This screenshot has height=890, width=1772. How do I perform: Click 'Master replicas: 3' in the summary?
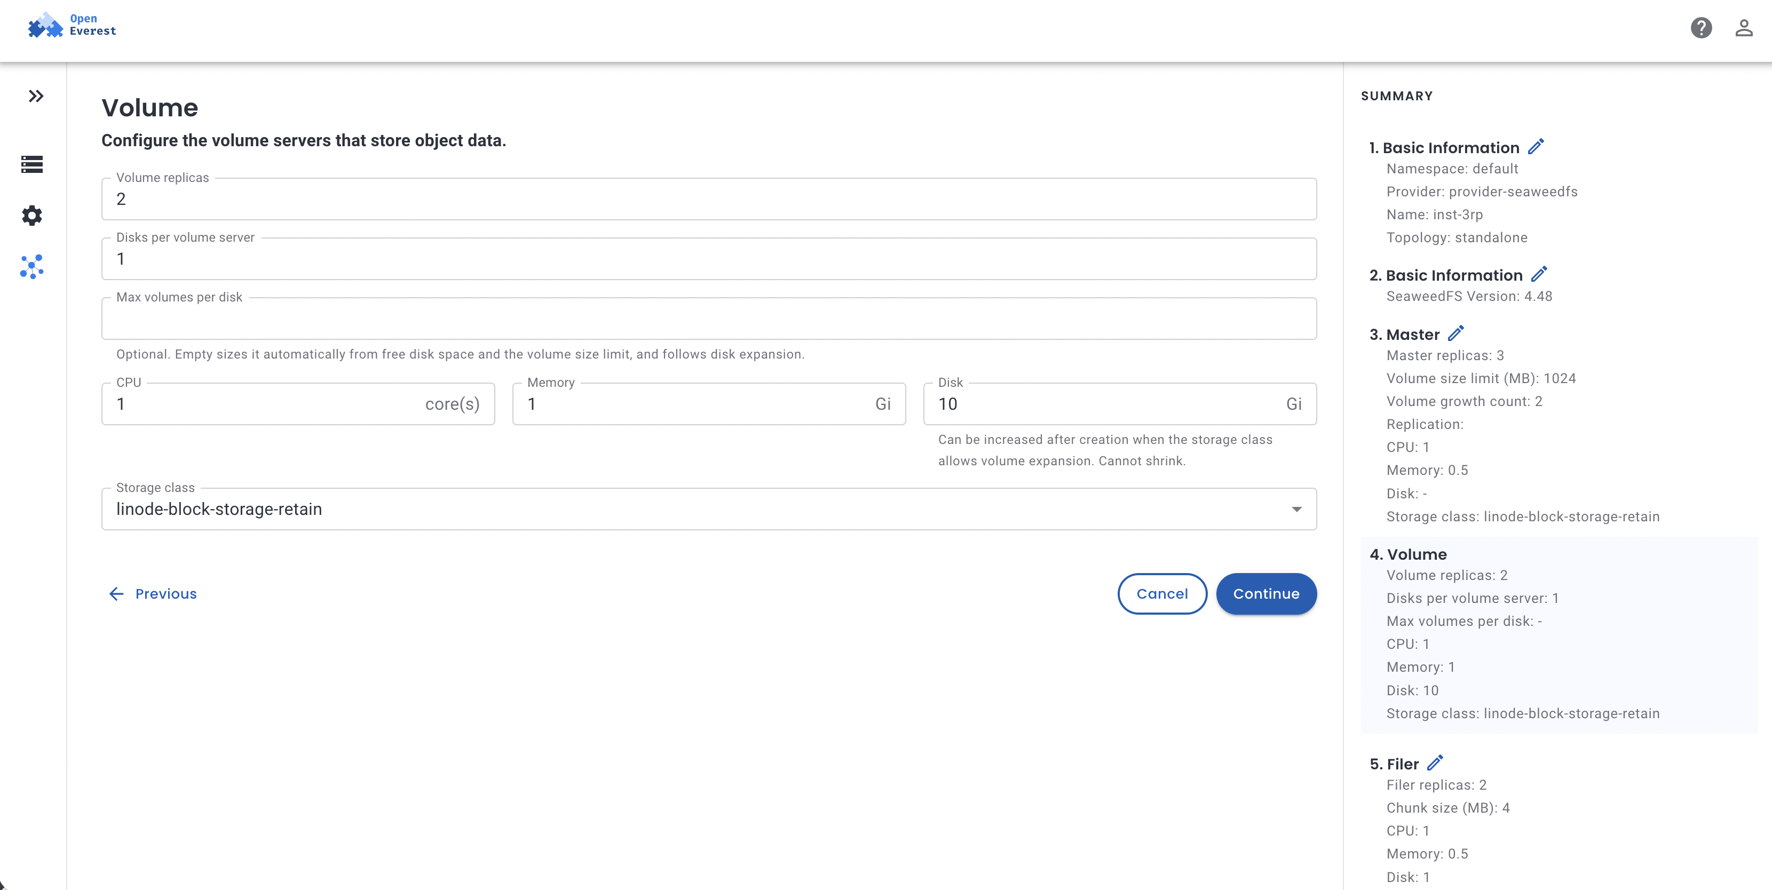click(1445, 355)
